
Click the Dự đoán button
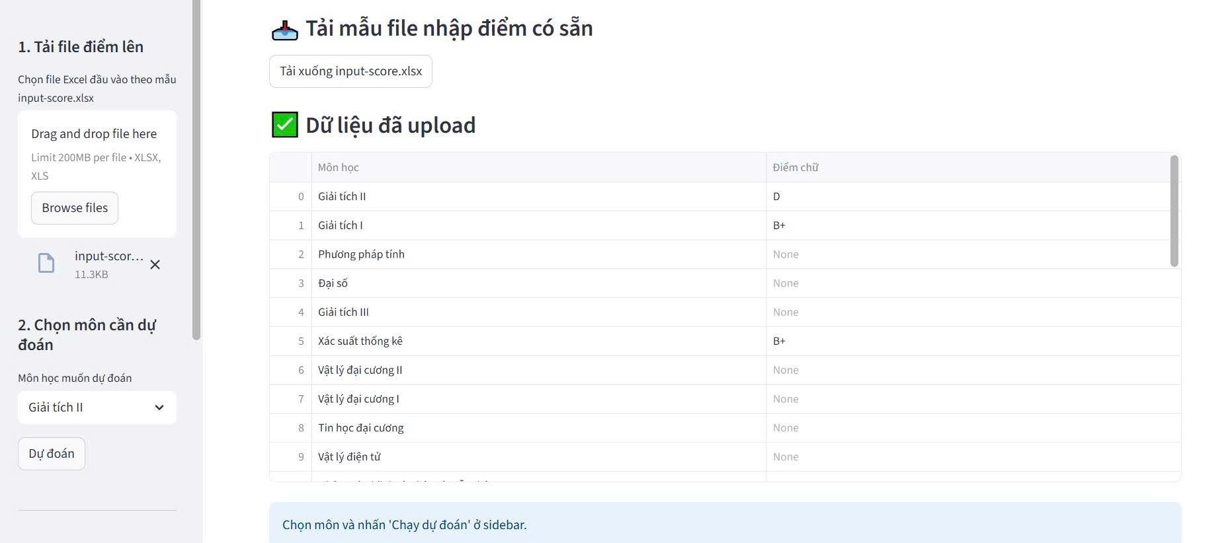pos(52,454)
